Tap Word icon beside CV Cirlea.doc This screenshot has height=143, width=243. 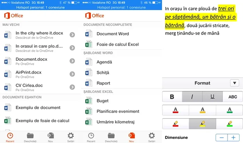(x=7, y=87)
